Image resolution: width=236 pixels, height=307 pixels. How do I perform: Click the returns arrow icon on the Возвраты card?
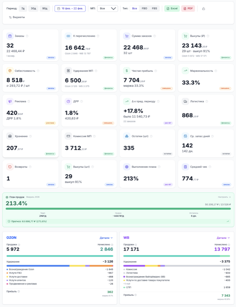pyautogui.click(x=10, y=166)
